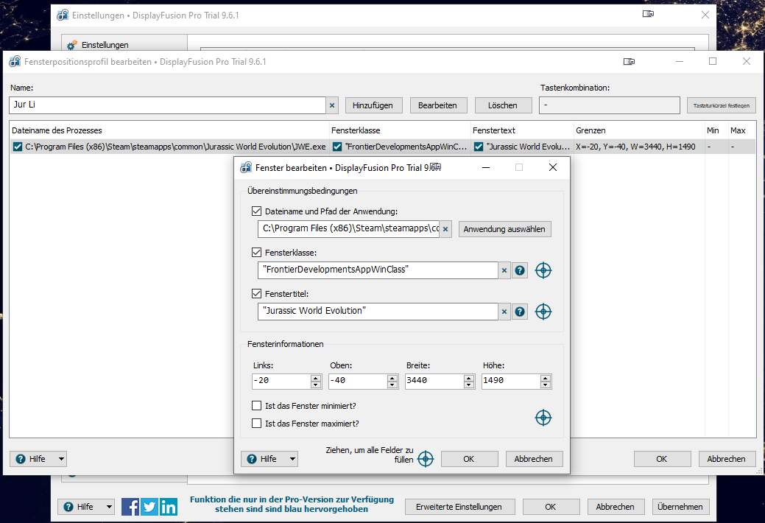Check 'Ist das Fenster minimiert?'
Viewport: 765px width, 523px height.
click(257, 405)
